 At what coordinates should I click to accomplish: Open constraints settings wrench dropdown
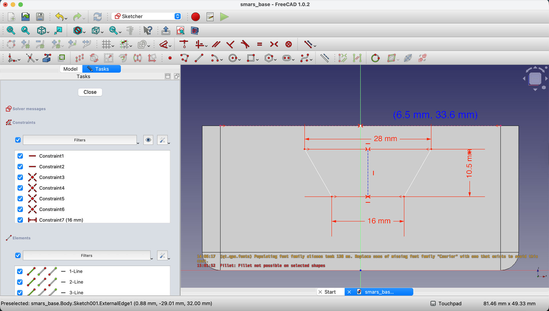pyautogui.click(x=164, y=140)
